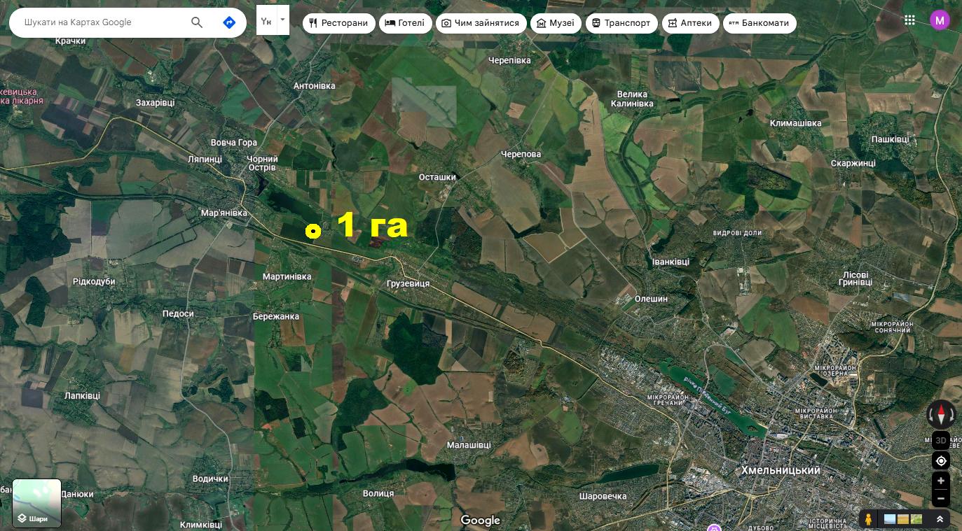
Task: Click the Мікрорайон Сонячний label
Action: pos(893,327)
